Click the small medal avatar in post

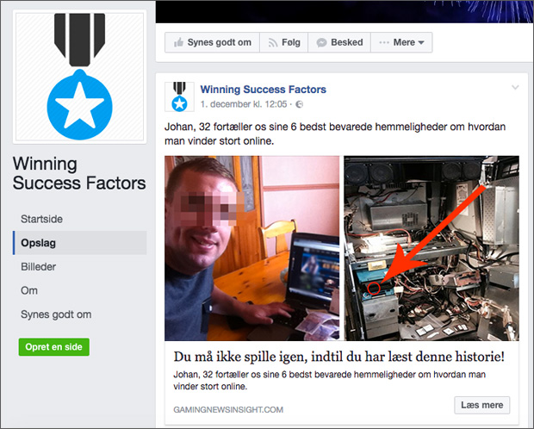tap(178, 96)
